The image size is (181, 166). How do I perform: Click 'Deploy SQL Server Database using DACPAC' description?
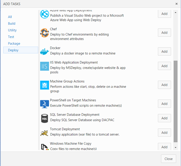(82, 120)
